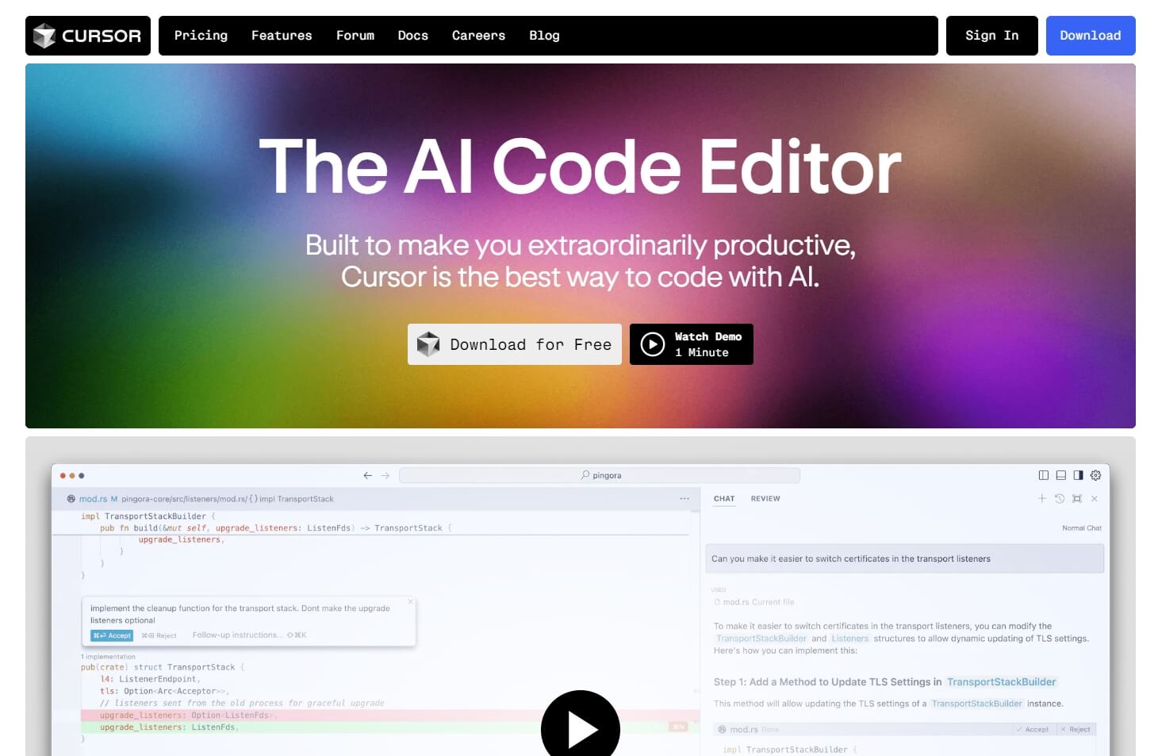Close the chat panel with X icon

(x=1095, y=498)
